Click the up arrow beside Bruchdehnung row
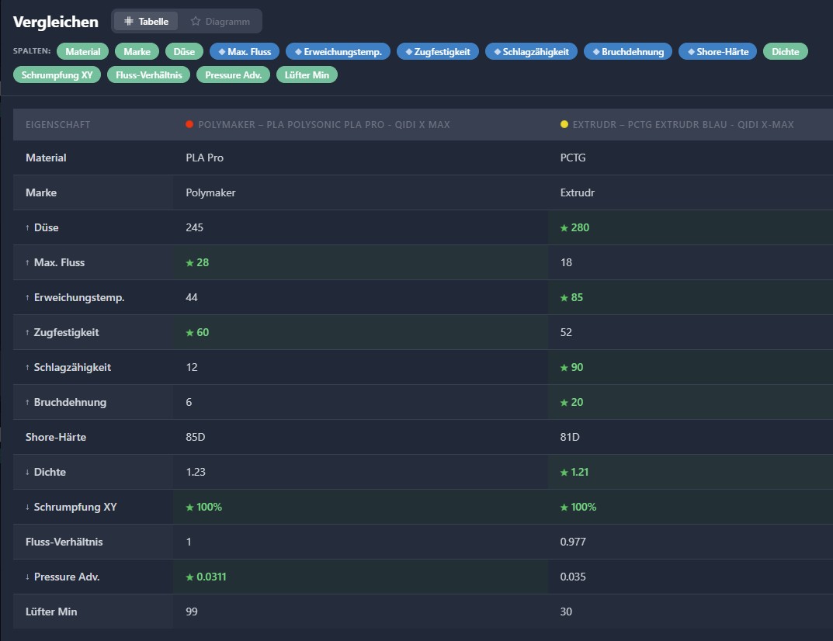The height and width of the screenshot is (641, 833). 27,402
